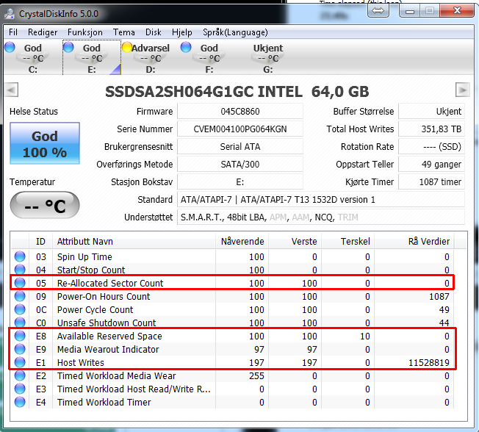The width and height of the screenshot is (479, 432).
Task: Go to next disk with right arrow
Action: point(462,90)
